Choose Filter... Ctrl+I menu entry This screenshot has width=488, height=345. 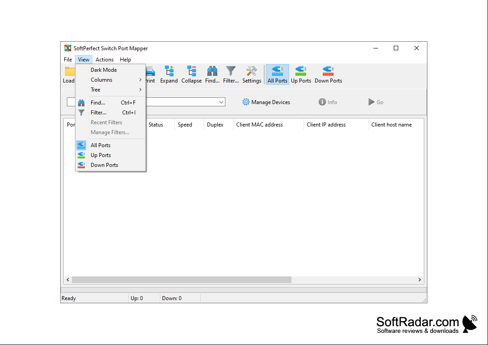110,113
